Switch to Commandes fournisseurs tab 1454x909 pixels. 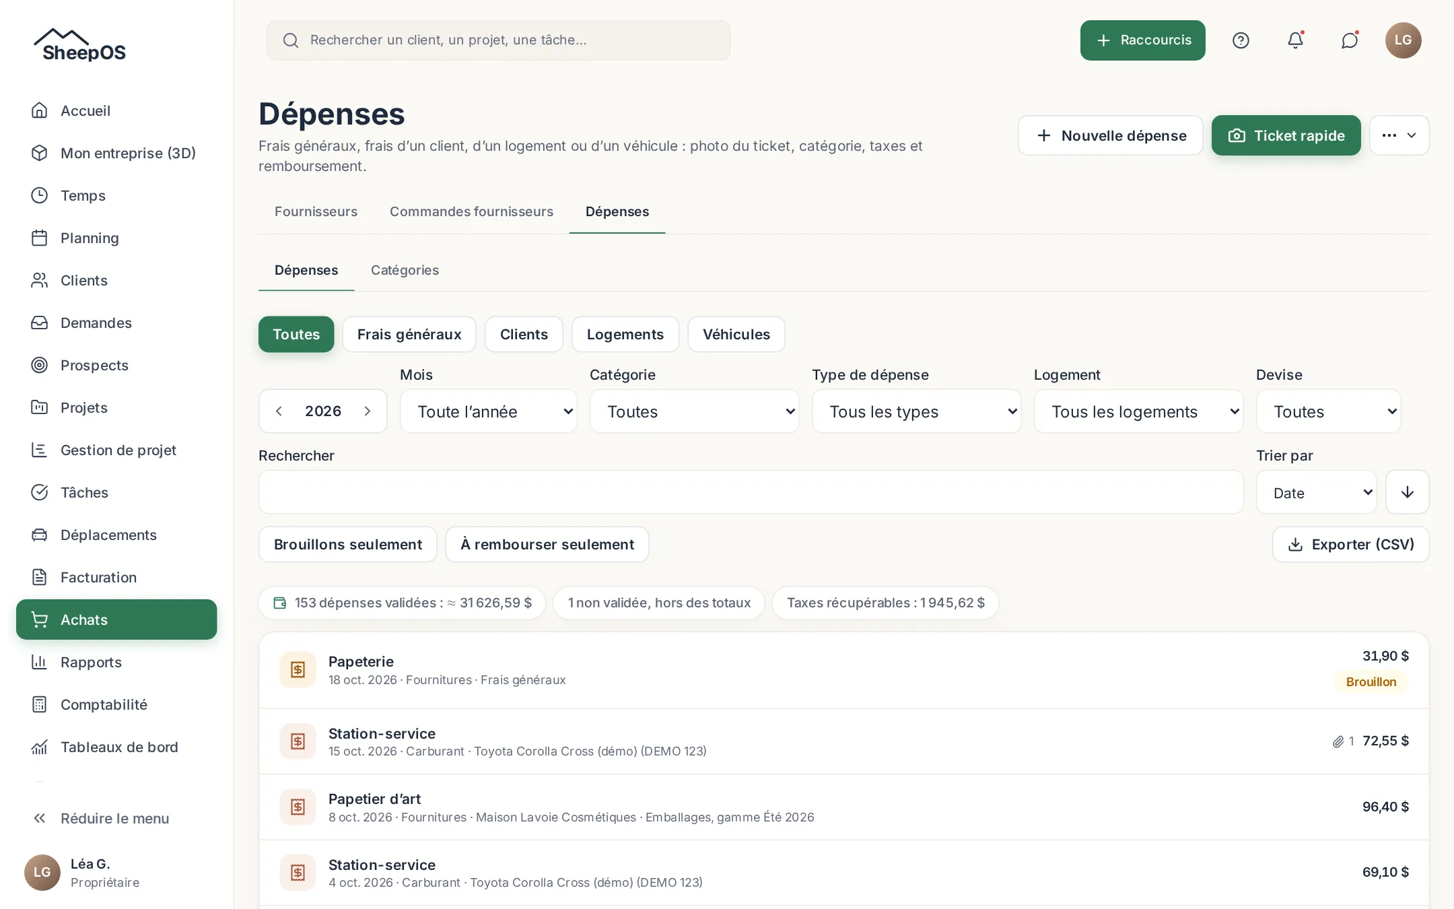(471, 211)
